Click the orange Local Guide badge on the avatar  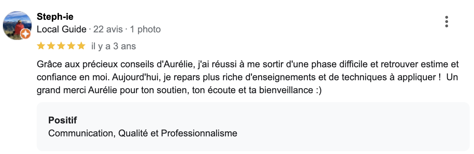(26, 34)
